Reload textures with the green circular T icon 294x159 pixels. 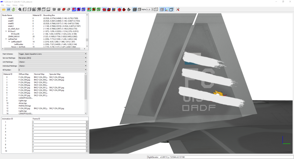click(x=13, y=9)
